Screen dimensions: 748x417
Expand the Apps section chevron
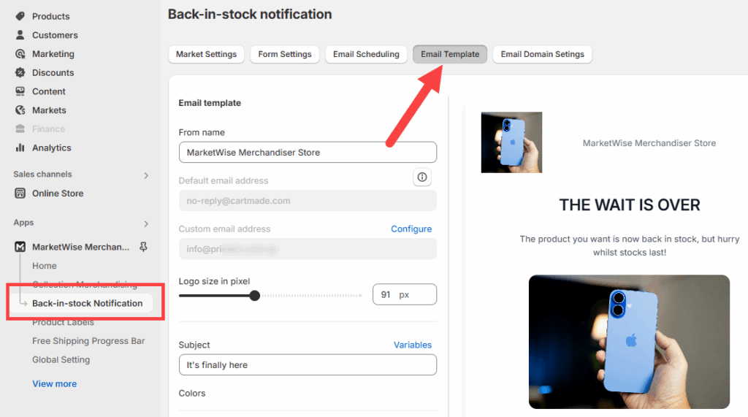coord(146,223)
